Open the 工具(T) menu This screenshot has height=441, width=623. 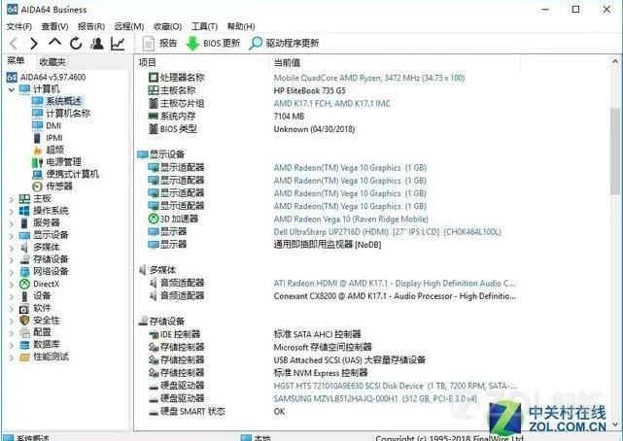[204, 26]
